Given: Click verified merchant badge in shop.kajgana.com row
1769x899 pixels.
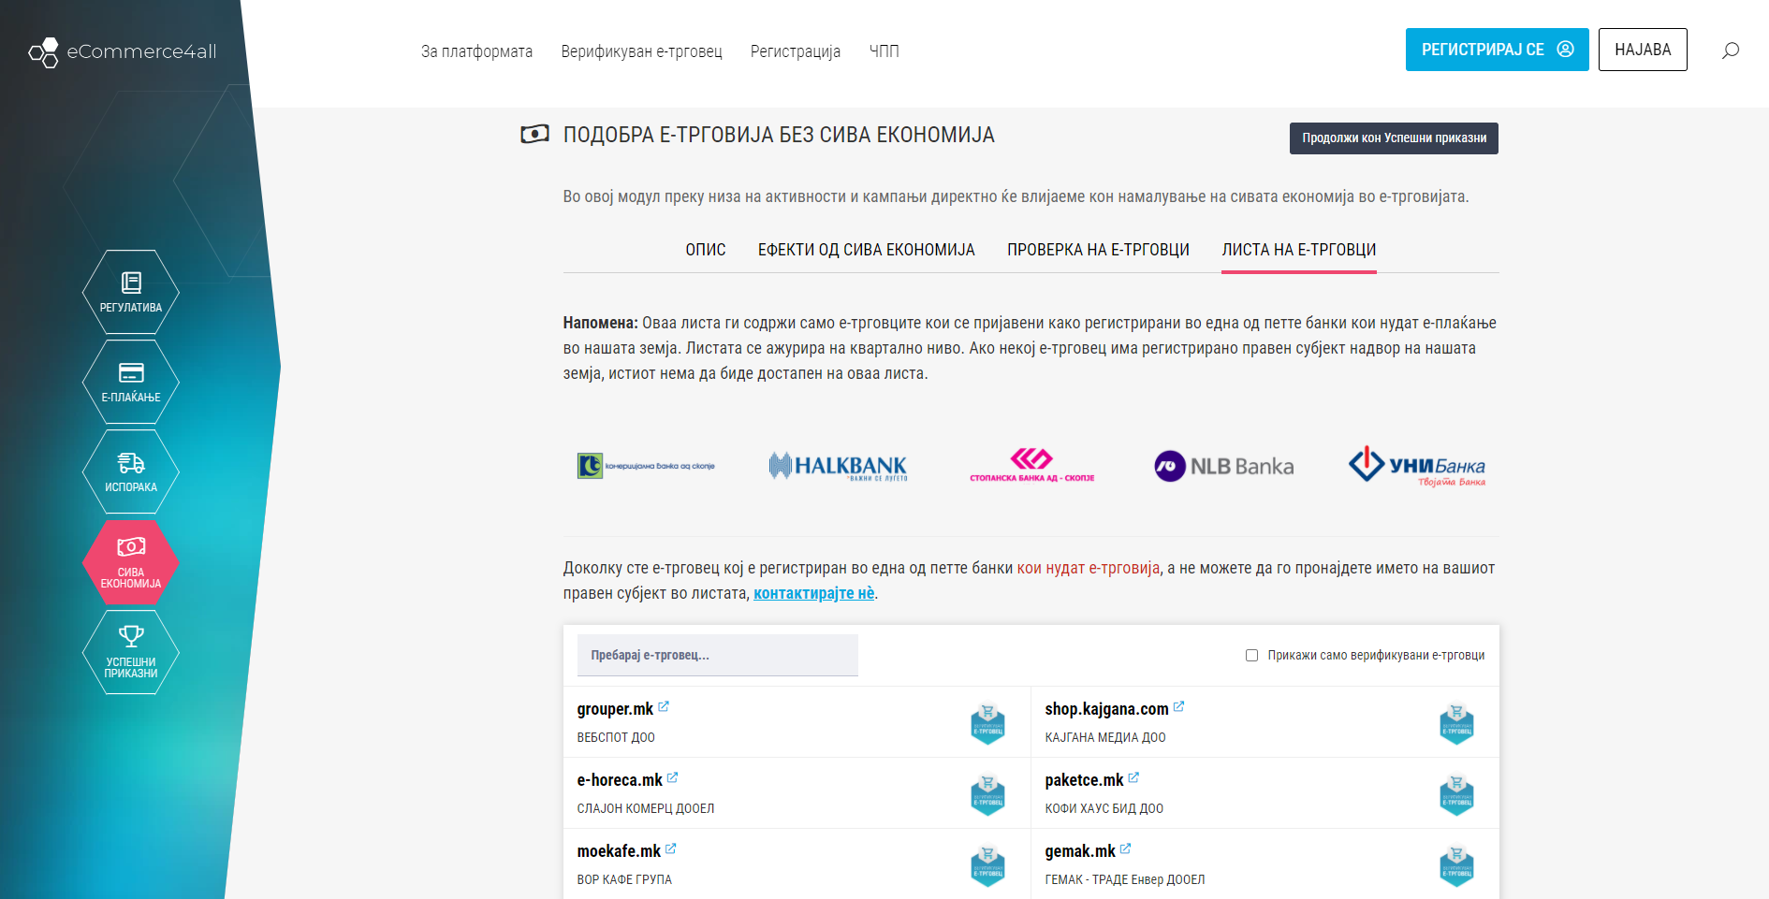Looking at the screenshot, I should [x=1456, y=723].
